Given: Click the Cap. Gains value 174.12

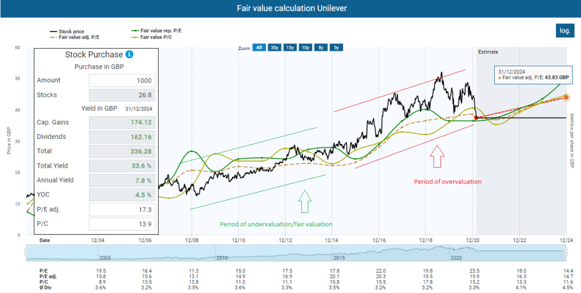Looking at the screenshot, I should click(x=123, y=122).
